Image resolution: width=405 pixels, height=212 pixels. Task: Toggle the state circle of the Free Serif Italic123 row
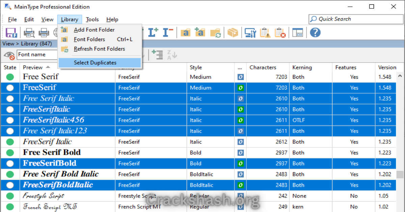pyautogui.click(x=10, y=131)
